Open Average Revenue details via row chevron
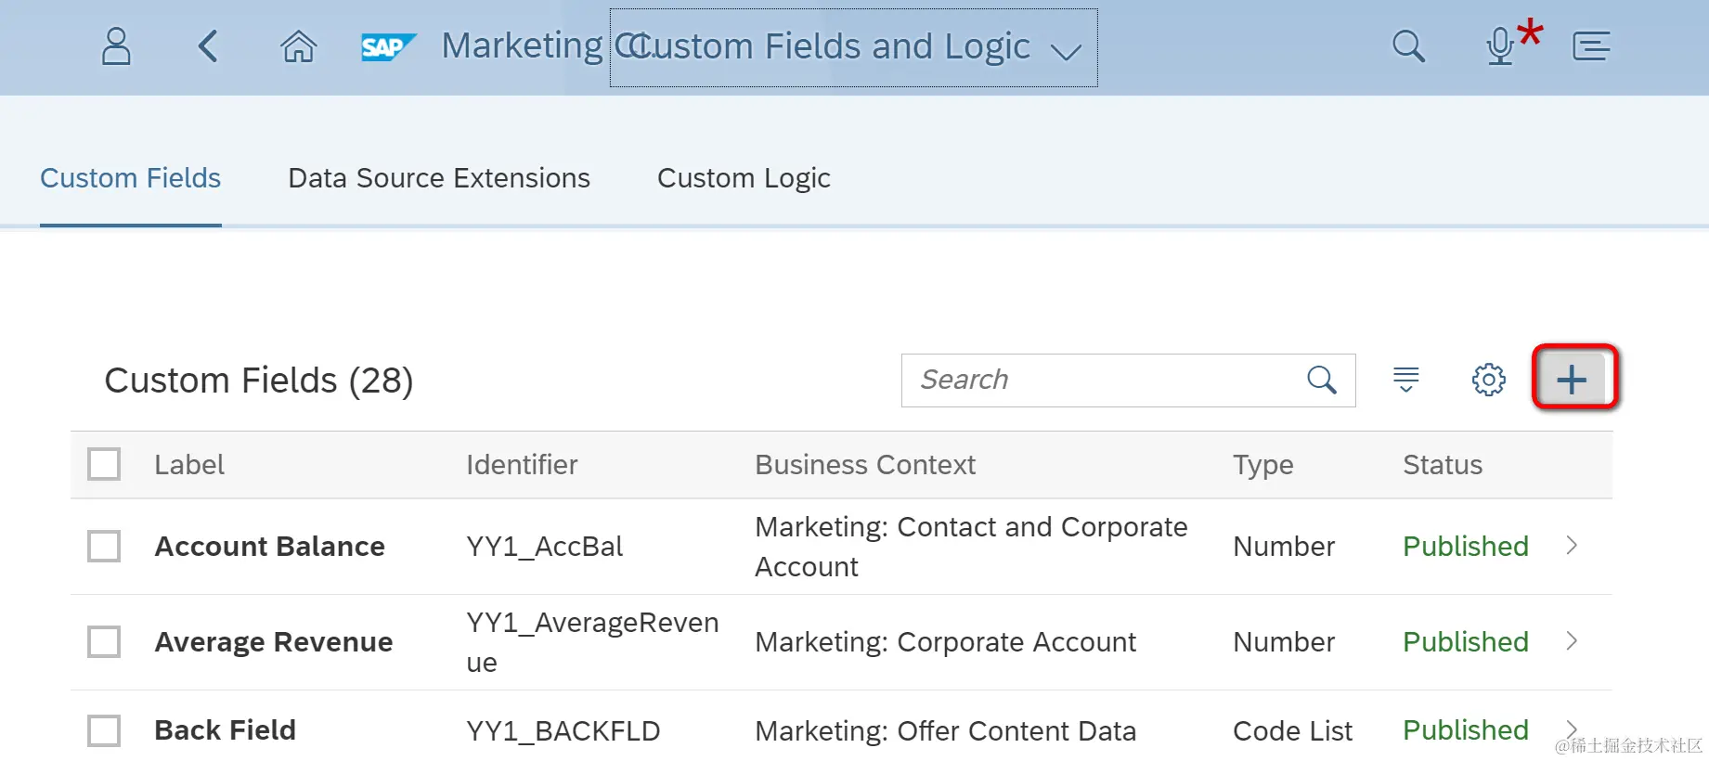This screenshot has width=1709, height=761. pyautogui.click(x=1572, y=641)
